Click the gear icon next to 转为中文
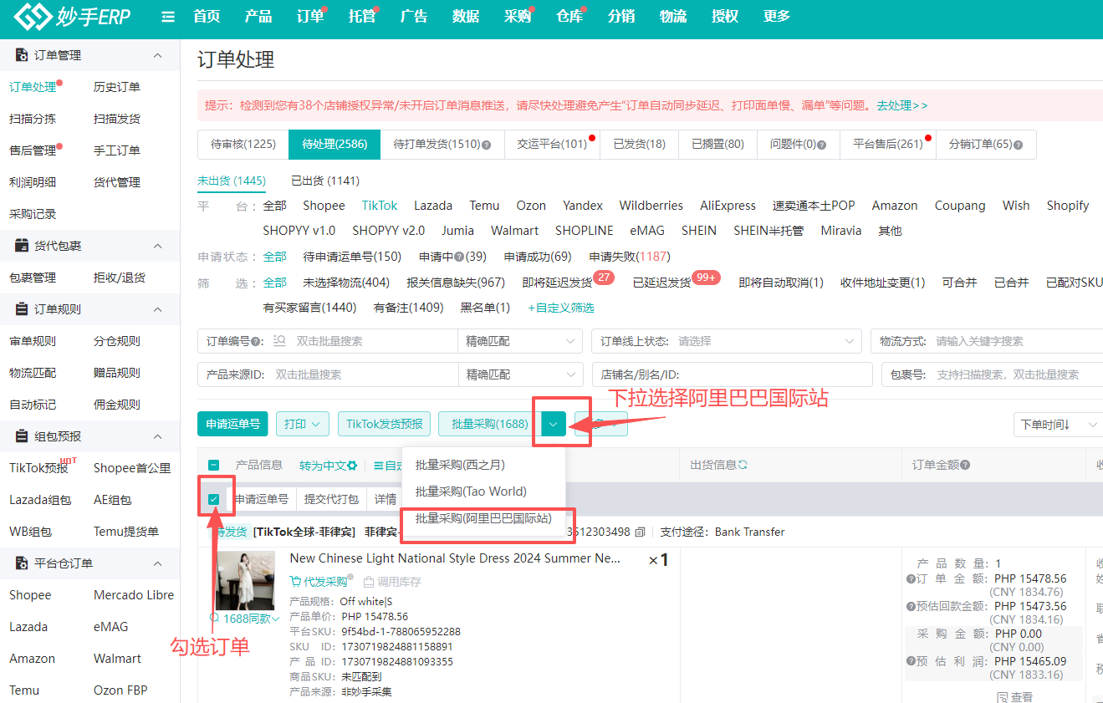 [352, 466]
